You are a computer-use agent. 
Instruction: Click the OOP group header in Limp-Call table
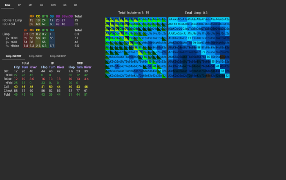point(80,63)
